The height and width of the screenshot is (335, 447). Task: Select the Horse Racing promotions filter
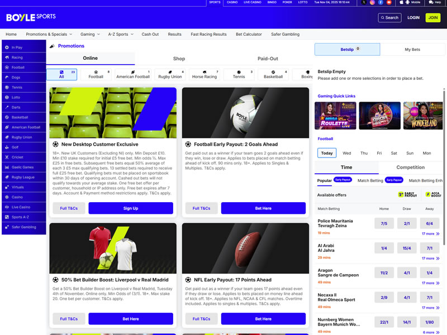[205, 74]
